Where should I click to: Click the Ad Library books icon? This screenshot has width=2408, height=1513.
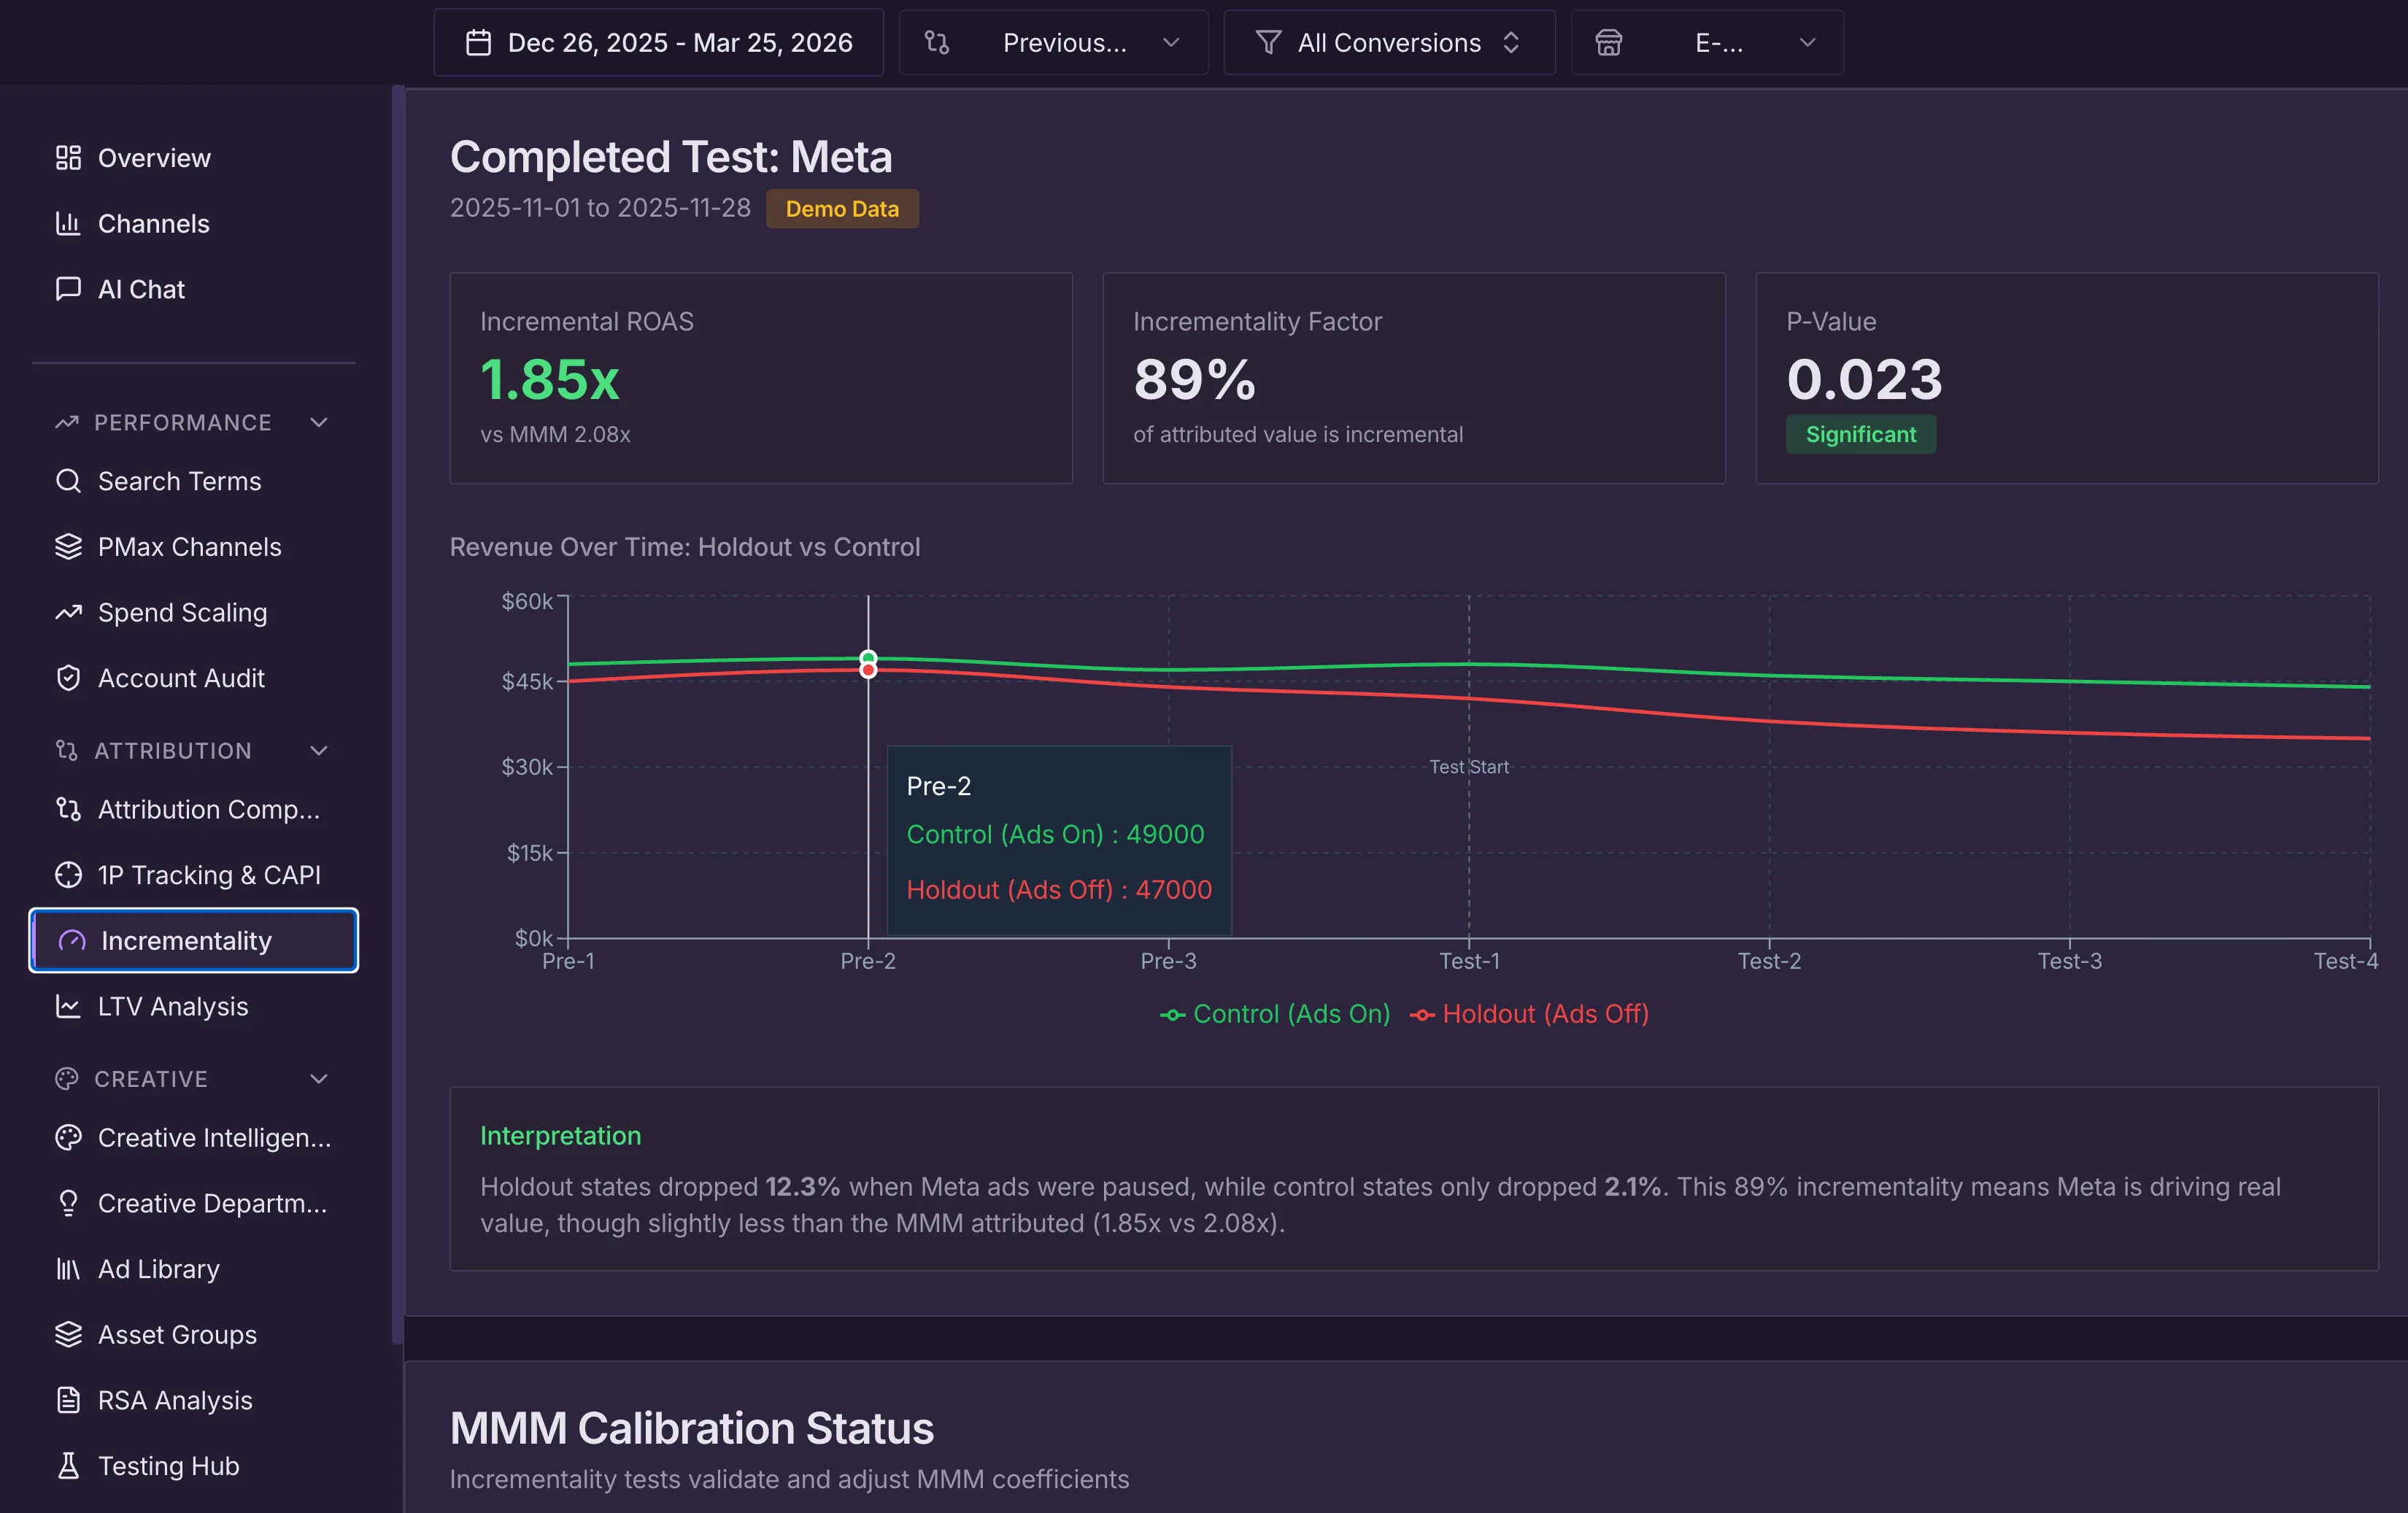point(68,1269)
